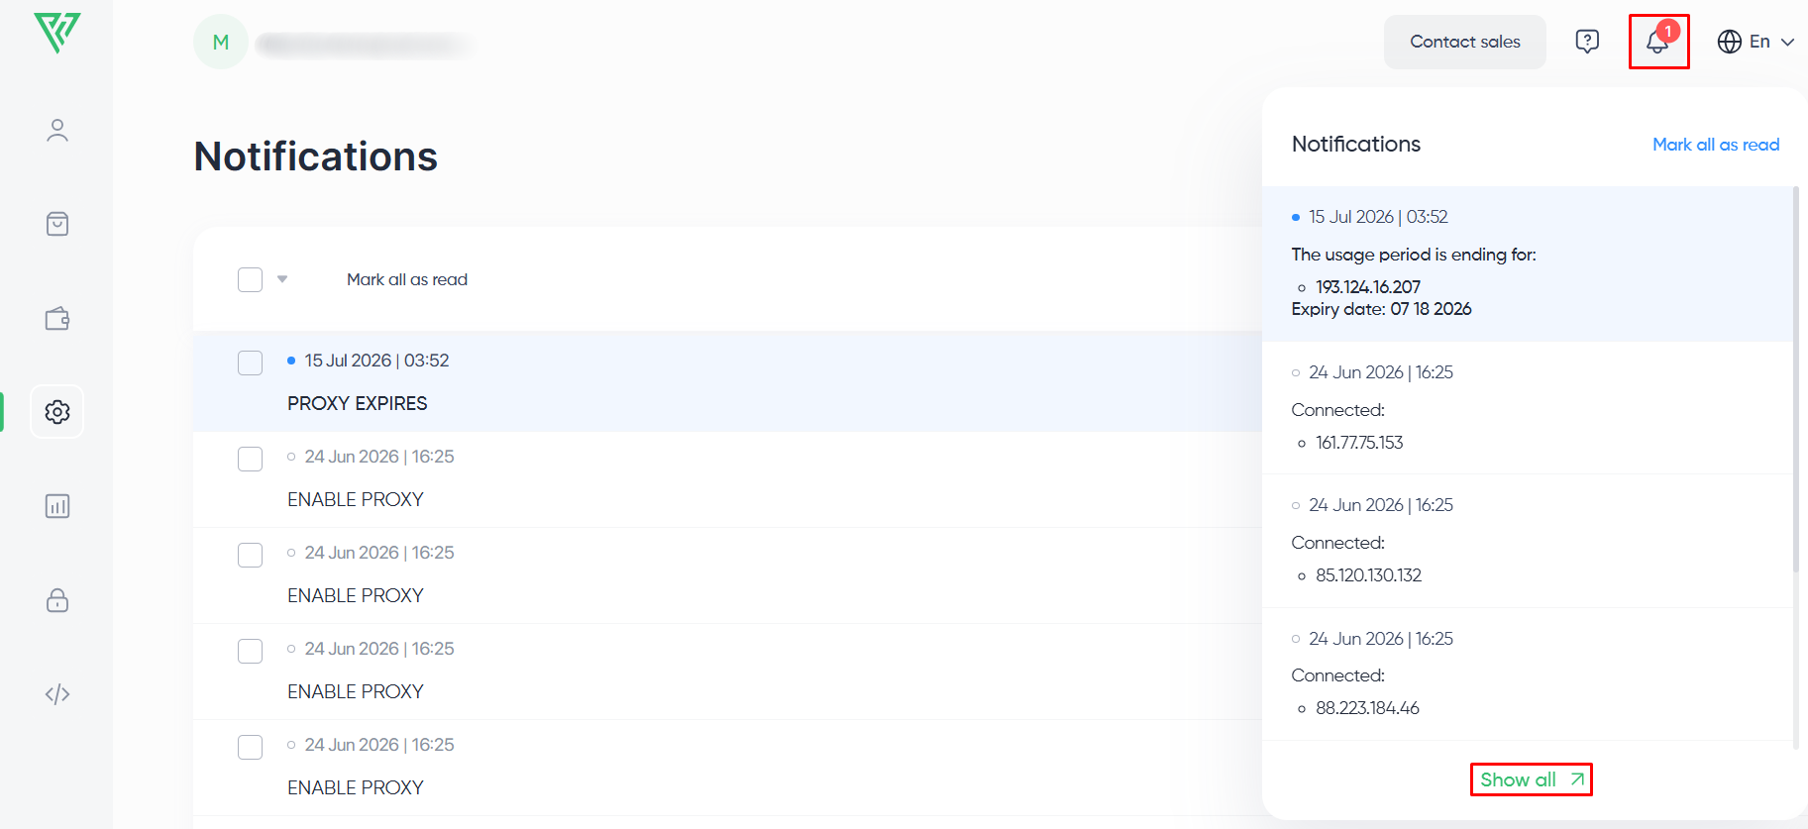
Task: Toggle the select-all notifications checkbox
Action: 250,279
